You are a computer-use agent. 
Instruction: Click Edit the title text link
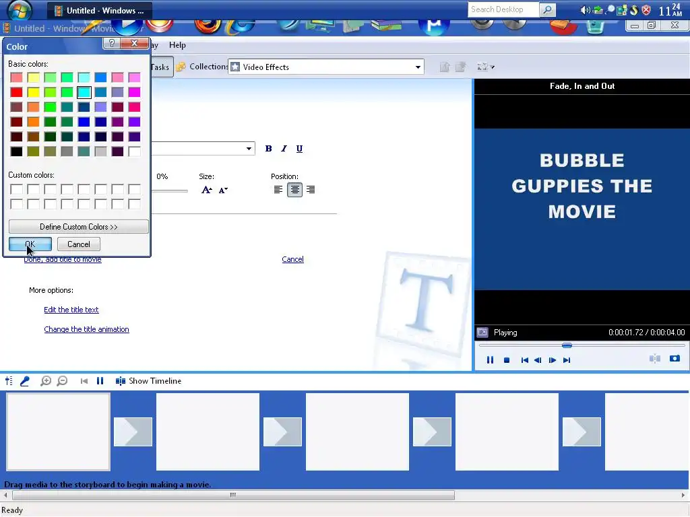click(x=71, y=310)
